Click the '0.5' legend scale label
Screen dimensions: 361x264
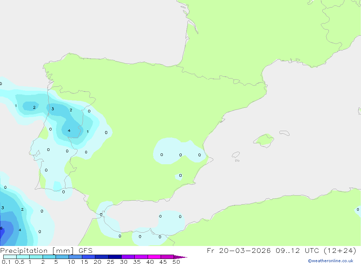[20, 262]
